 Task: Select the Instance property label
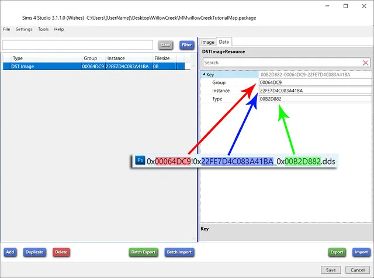[221, 91]
